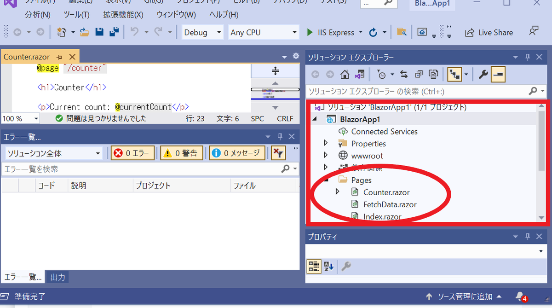
Task: Expand the Counter.razor tree node
Action: [x=338, y=192]
